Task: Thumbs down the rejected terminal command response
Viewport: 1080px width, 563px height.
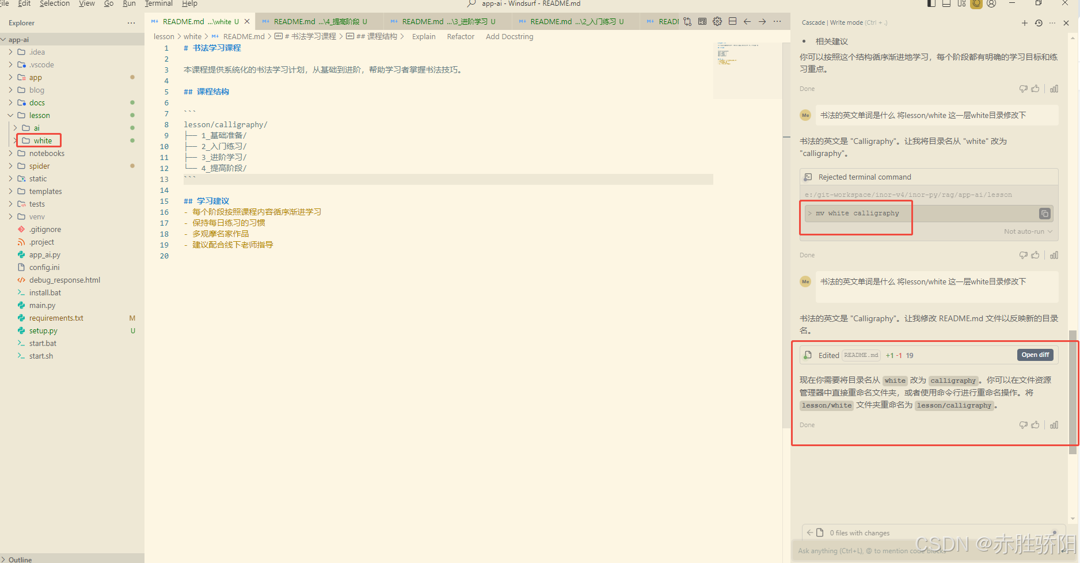Action: pos(1024,255)
